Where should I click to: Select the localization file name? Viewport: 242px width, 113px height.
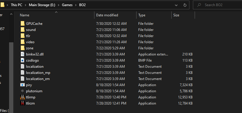click(35, 67)
